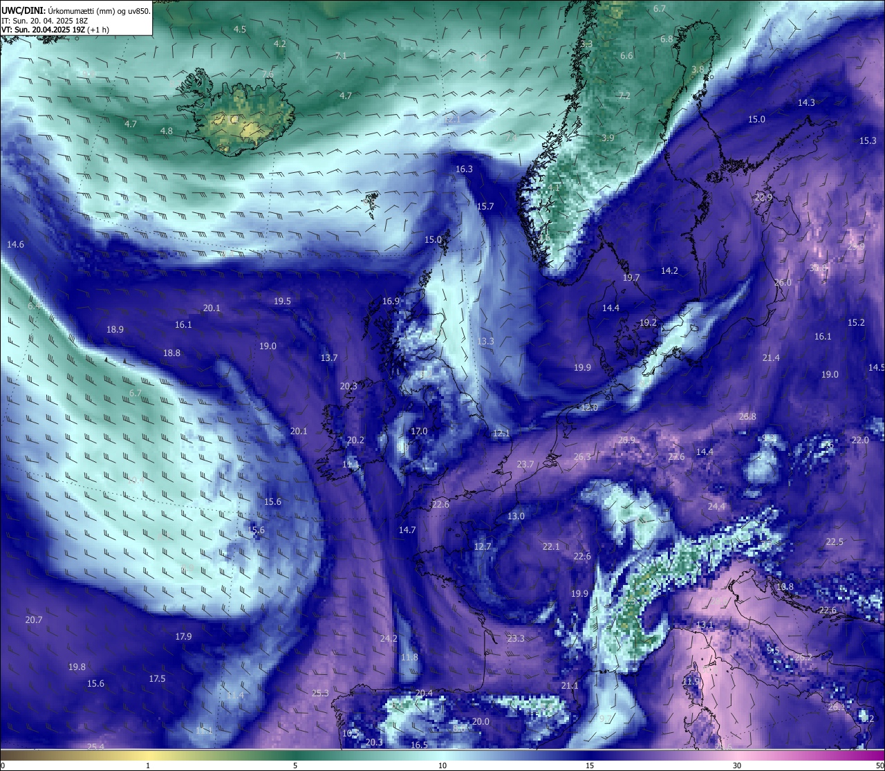Click the 18.8 value label
Image resolution: width=885 pixels, height=771 pixels.
[171, 353]
